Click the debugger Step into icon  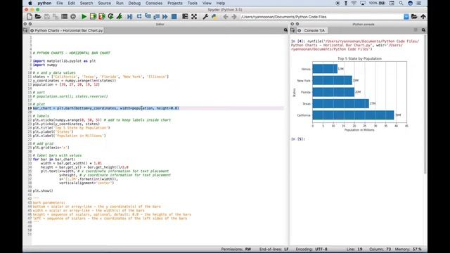pyautogui.click(x=148, y=17)
